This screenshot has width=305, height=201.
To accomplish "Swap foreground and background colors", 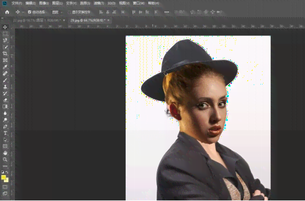I will tap(7, 172).
